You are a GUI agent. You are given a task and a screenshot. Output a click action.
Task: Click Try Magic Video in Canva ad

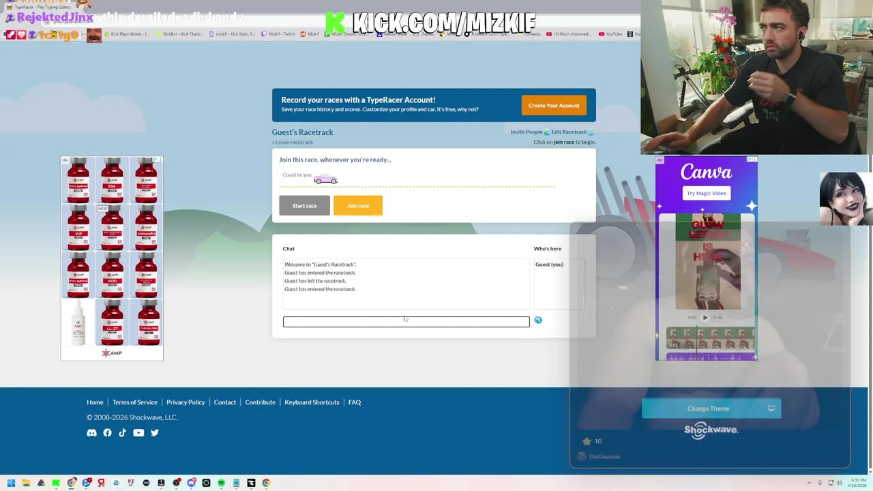point(707,194)
